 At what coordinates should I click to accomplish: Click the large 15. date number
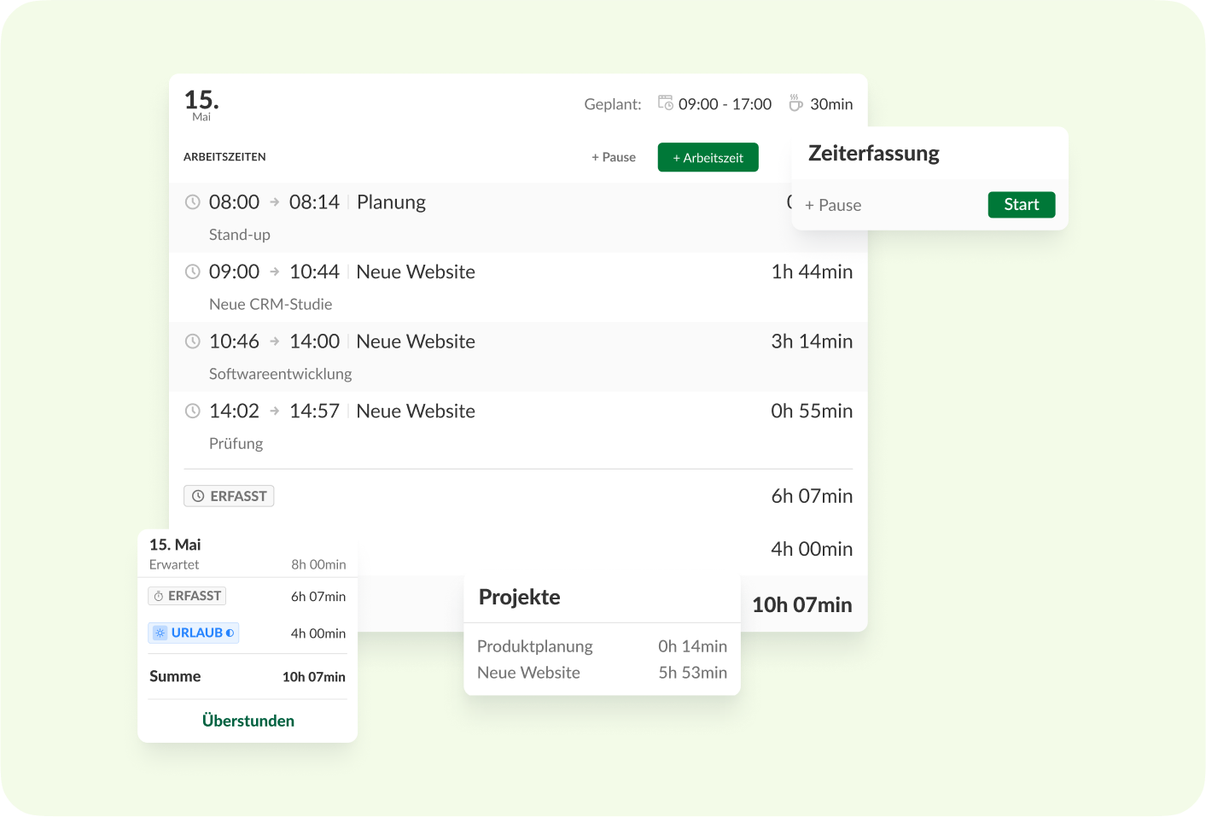201,100
